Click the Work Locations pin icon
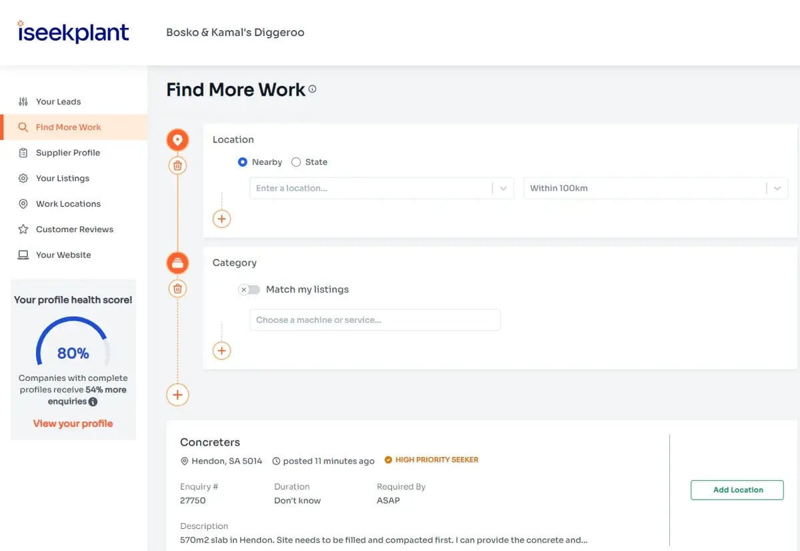 23,203
